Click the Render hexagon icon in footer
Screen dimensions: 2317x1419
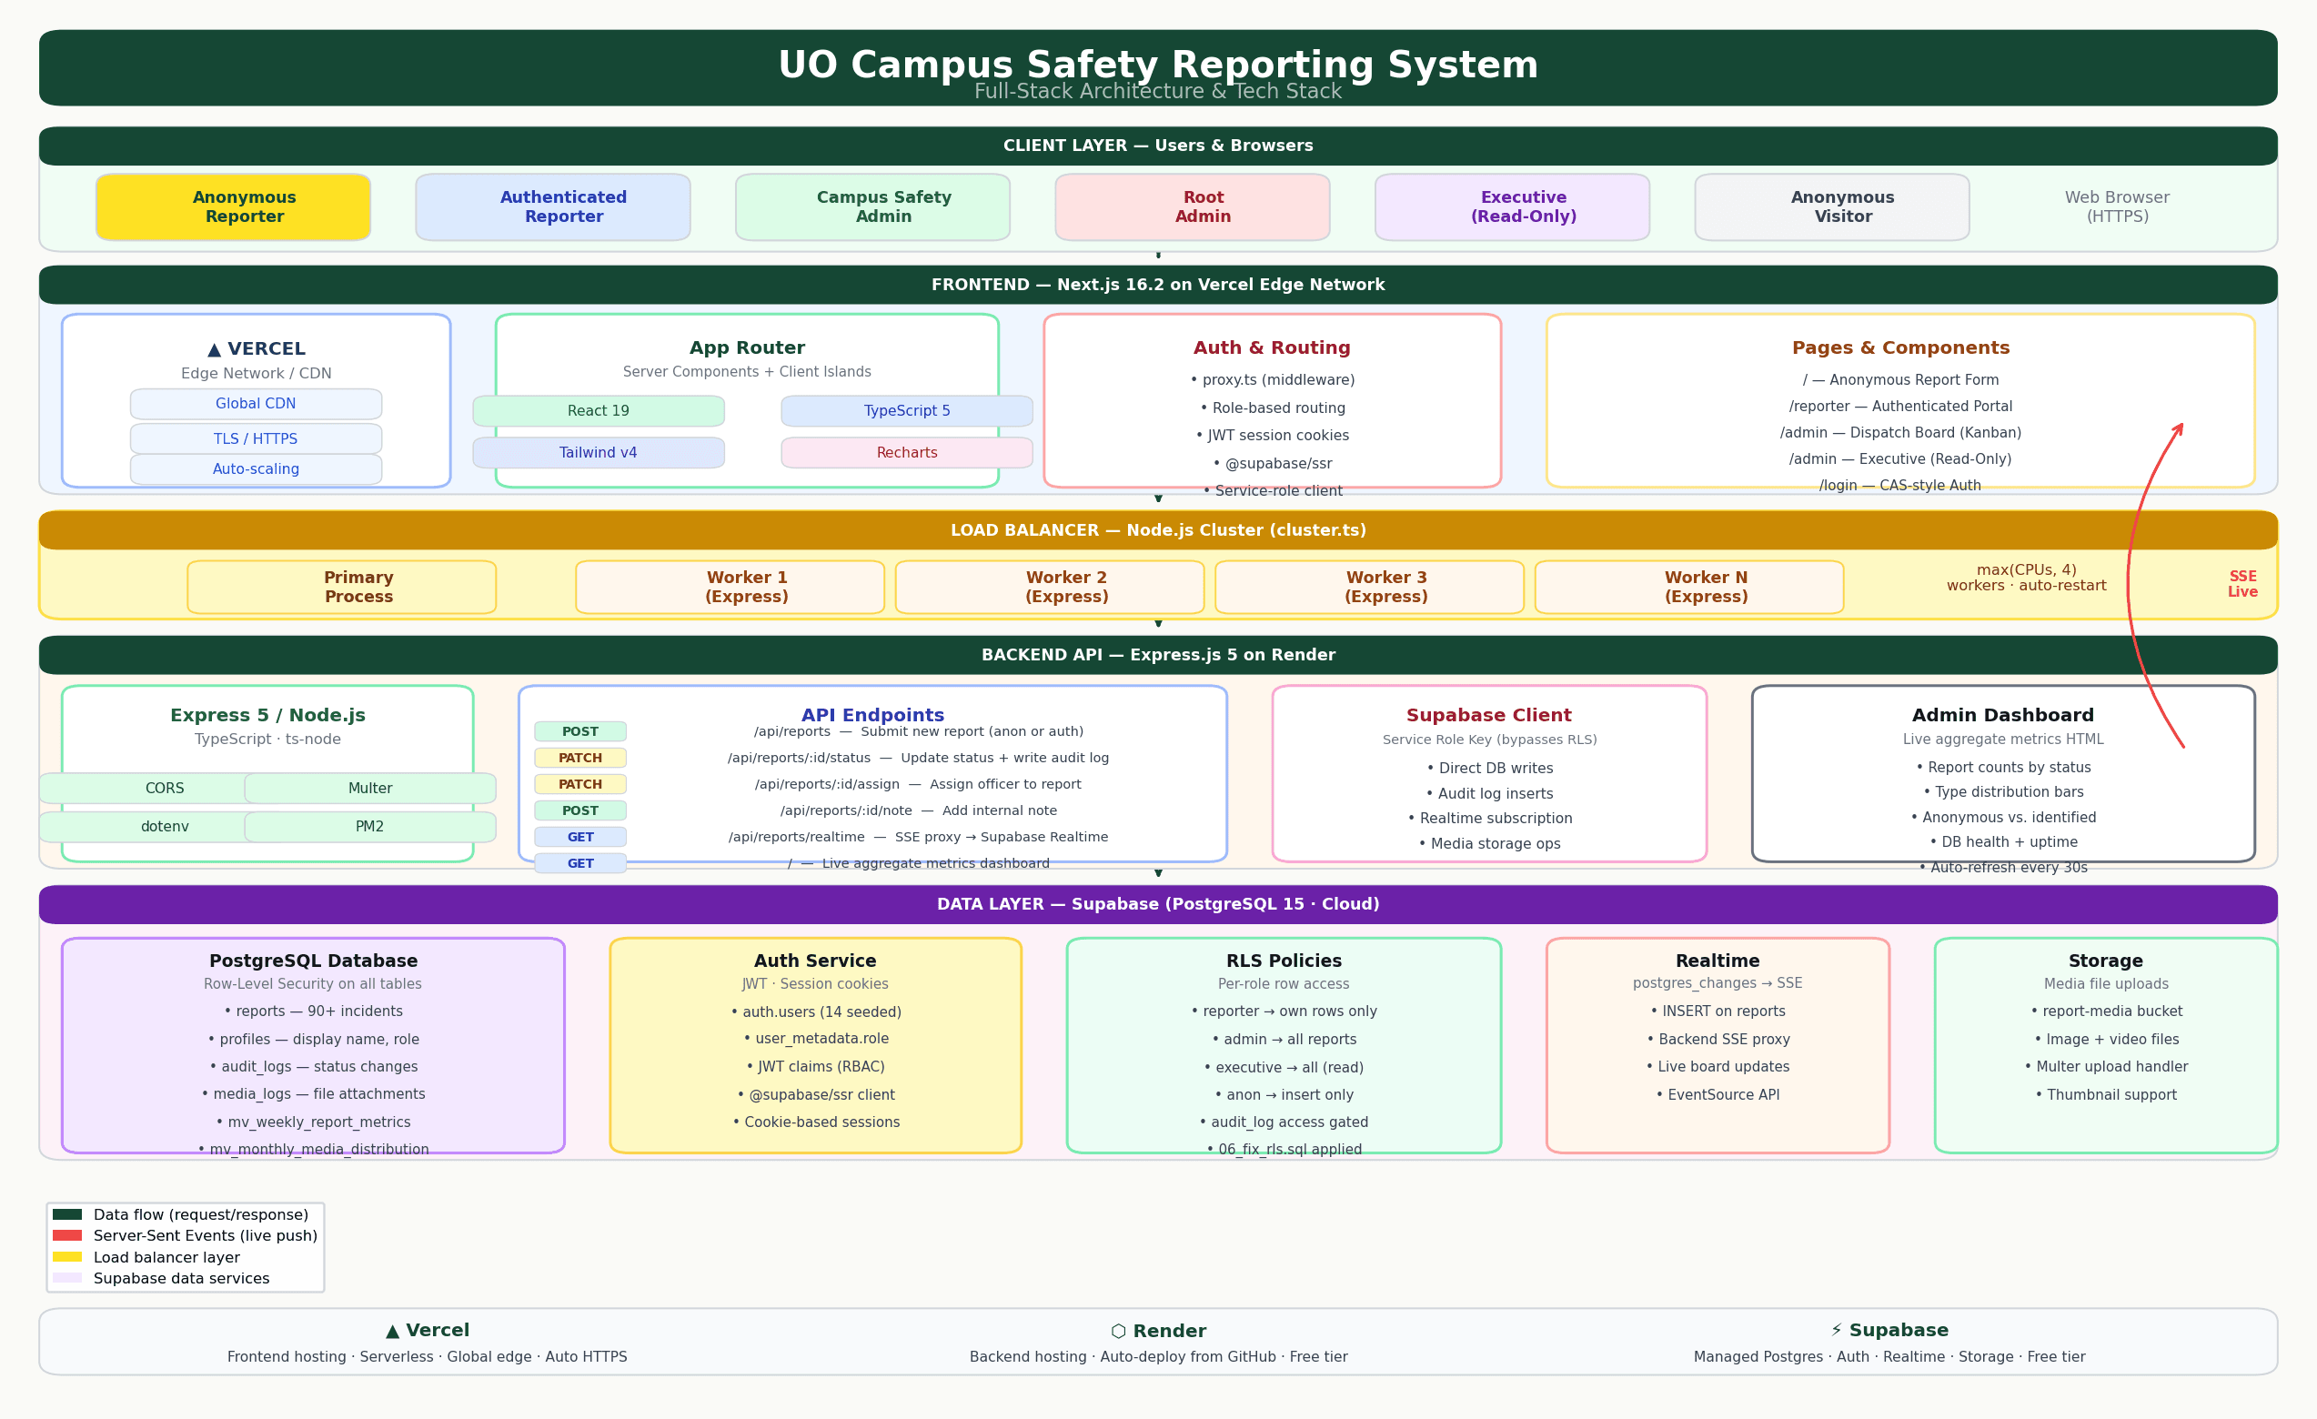[1118, 1331]
